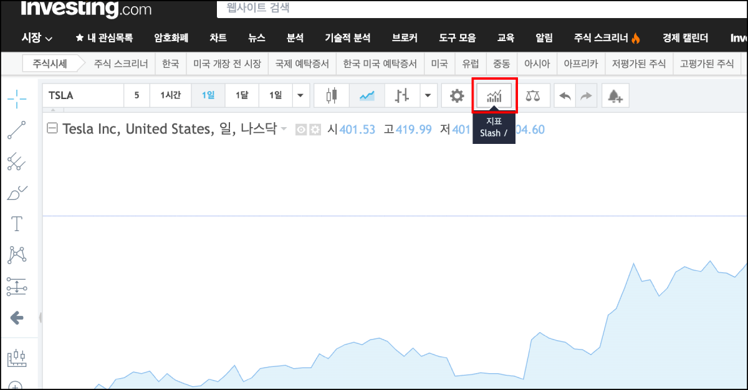This screenshot has width=748, height=390.
Task: Select the pitchfork drawing tool
Action: [x=17, y=161]
